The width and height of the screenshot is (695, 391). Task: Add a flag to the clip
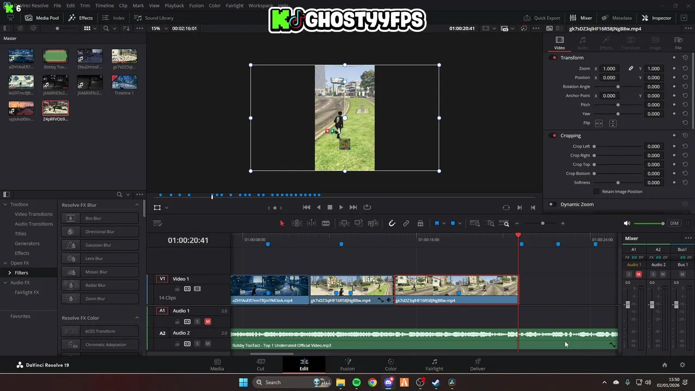tap(437, 223)
